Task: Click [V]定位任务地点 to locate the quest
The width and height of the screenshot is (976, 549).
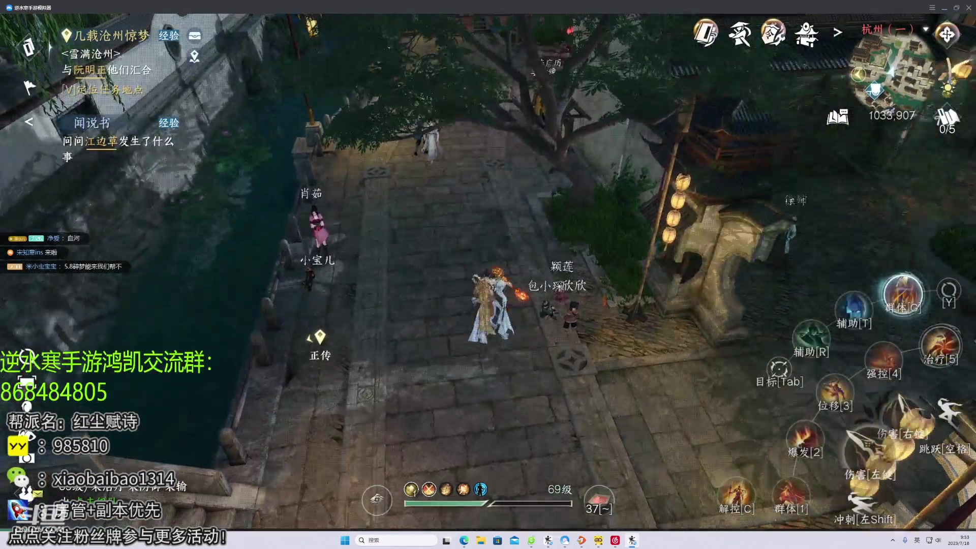Action: 103,90
